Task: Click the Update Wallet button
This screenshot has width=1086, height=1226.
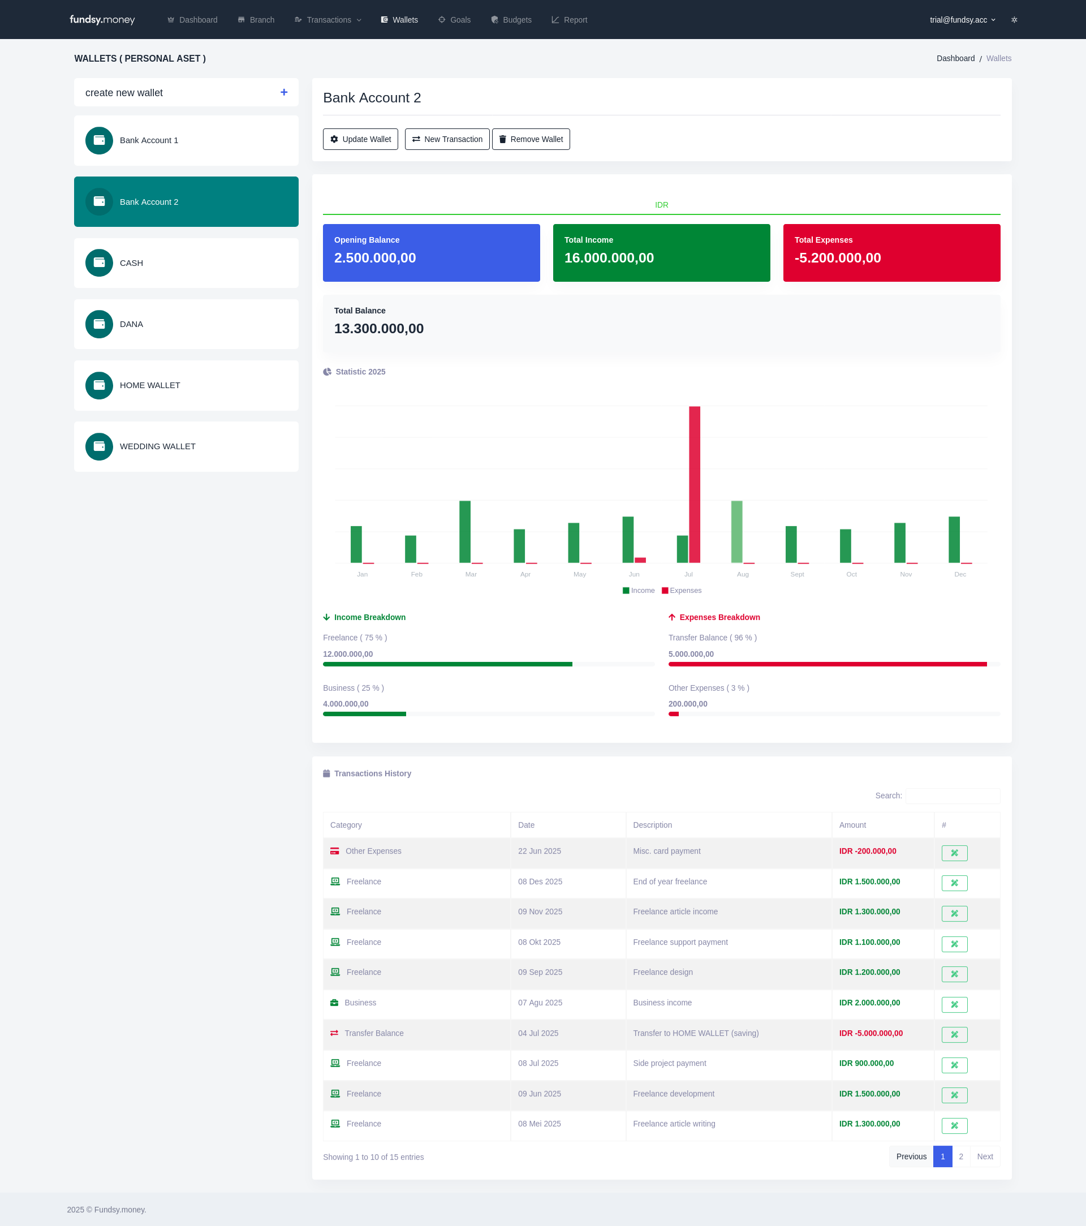Action: pyautogui.click(x=360, y=139)
